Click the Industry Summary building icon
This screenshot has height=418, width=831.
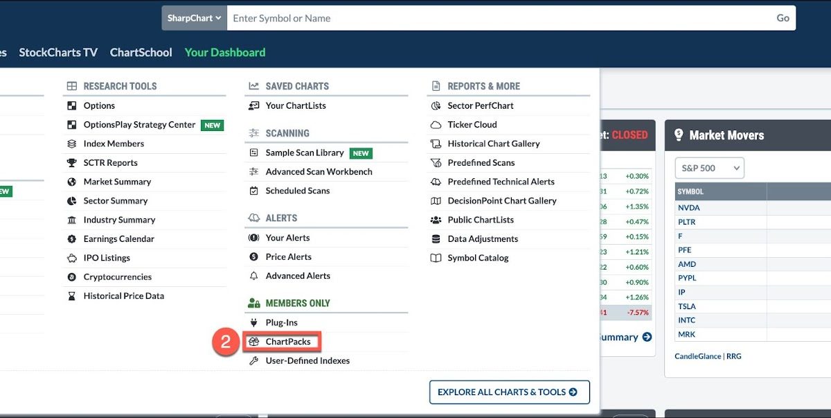pos(71,220)
